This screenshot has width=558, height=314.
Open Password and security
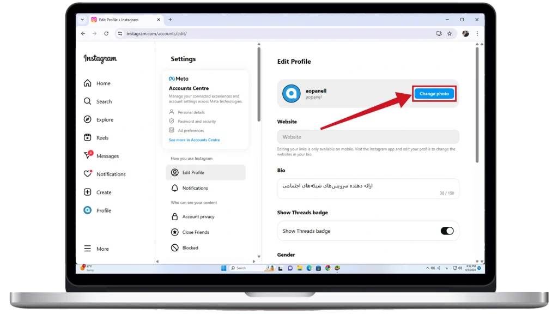tap(192, 122)
